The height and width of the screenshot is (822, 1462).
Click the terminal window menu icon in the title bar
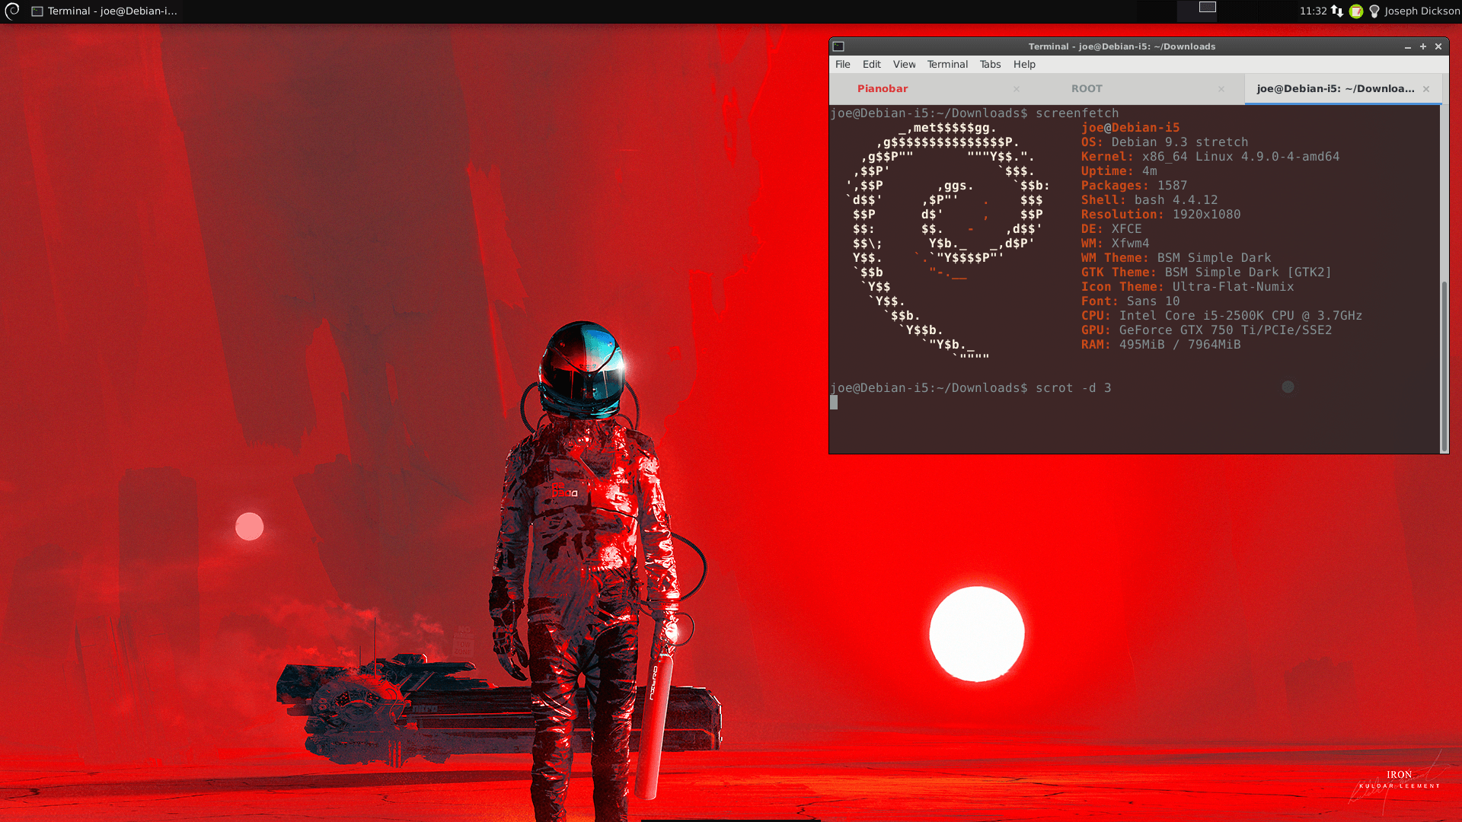coord(838,46)
